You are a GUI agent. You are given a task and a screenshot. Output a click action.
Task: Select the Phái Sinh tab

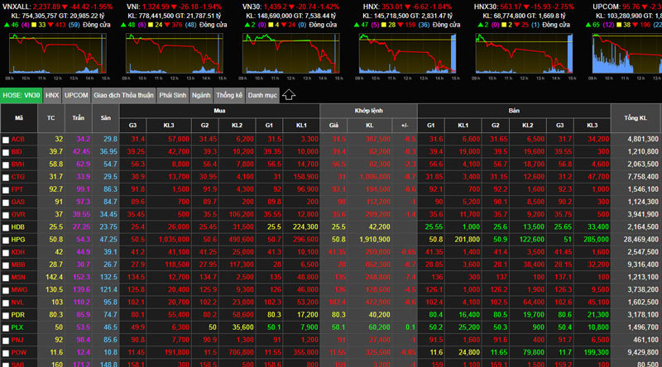point(173,95)
